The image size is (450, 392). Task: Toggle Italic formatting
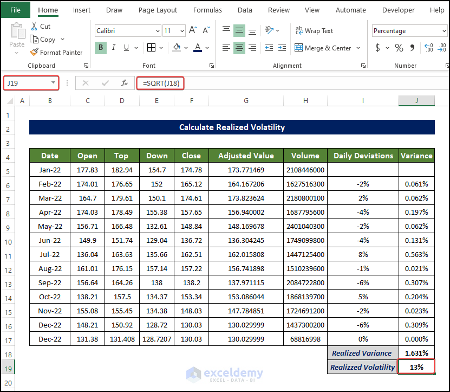coord(114,48)
